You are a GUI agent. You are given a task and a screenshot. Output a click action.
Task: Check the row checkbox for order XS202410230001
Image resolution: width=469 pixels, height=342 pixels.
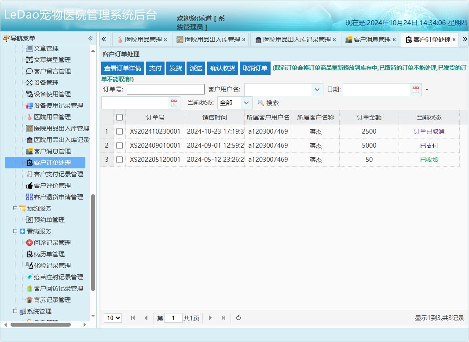pyautogui.click(x=119, y=131)
